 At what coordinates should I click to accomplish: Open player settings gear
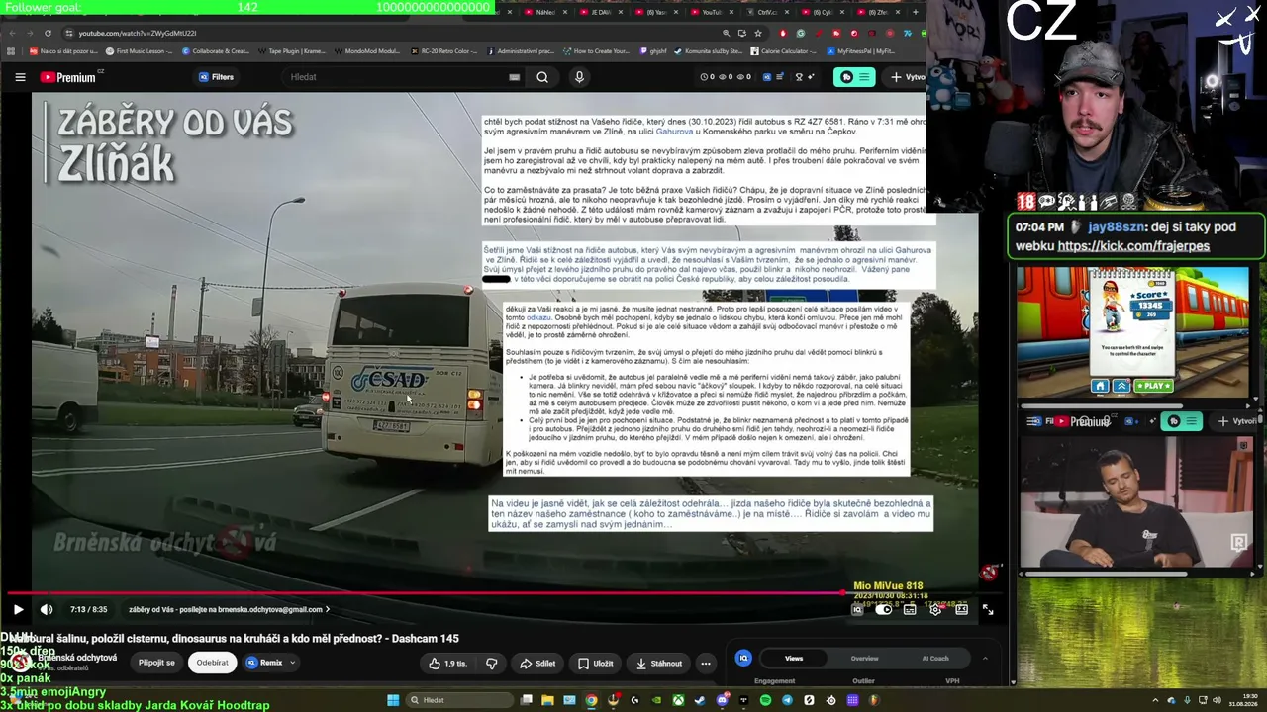pyautogui.click(x=935, y=609)
